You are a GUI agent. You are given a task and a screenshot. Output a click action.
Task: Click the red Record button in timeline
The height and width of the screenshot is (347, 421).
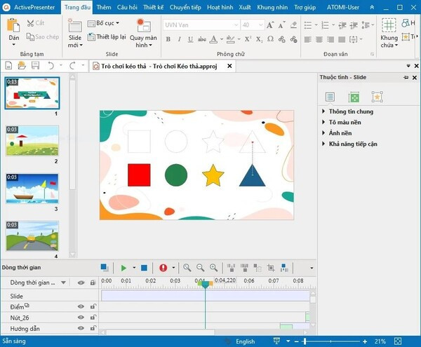(163, 268)
